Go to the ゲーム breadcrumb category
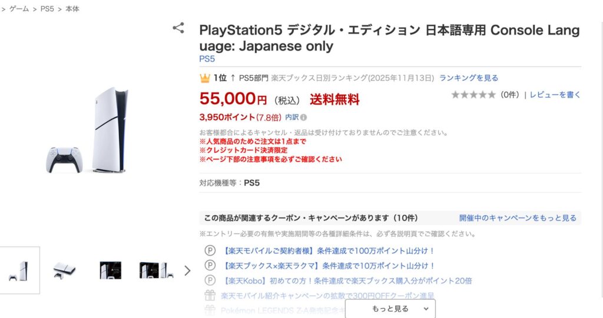Screen dimensions: 603x318 pyautogui.click(x=19, y=9)
